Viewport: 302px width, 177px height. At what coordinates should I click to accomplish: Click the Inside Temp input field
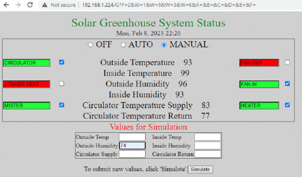(208, 137)
